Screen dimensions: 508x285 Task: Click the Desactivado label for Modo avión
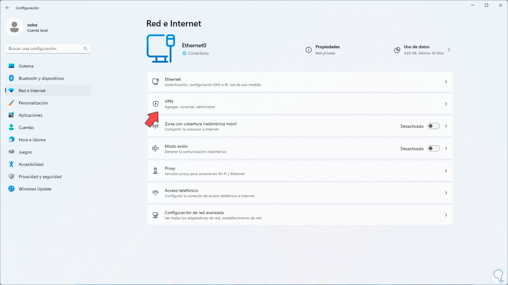pos(412,149)
